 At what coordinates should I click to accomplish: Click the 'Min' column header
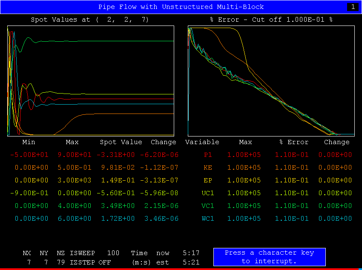pyautogui.click(x=29, y=142)
